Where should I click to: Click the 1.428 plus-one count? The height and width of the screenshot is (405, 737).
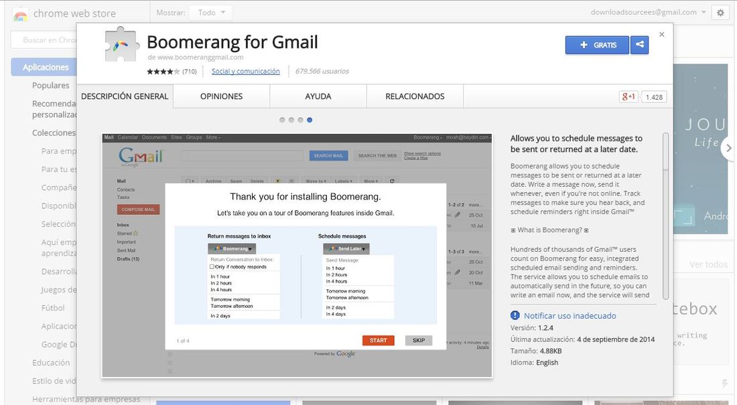654,97
